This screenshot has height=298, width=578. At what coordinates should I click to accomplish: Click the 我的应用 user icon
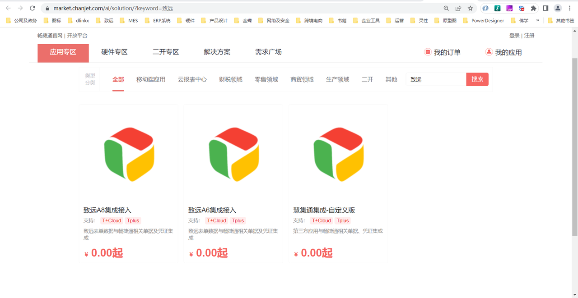(489, 52)
